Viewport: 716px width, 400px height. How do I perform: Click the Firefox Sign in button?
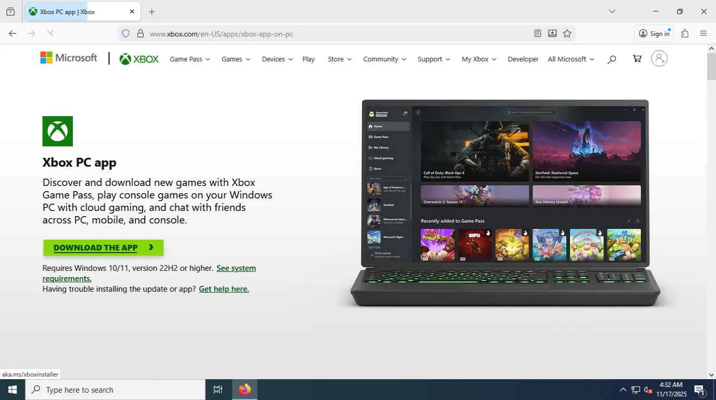(655, 33)
